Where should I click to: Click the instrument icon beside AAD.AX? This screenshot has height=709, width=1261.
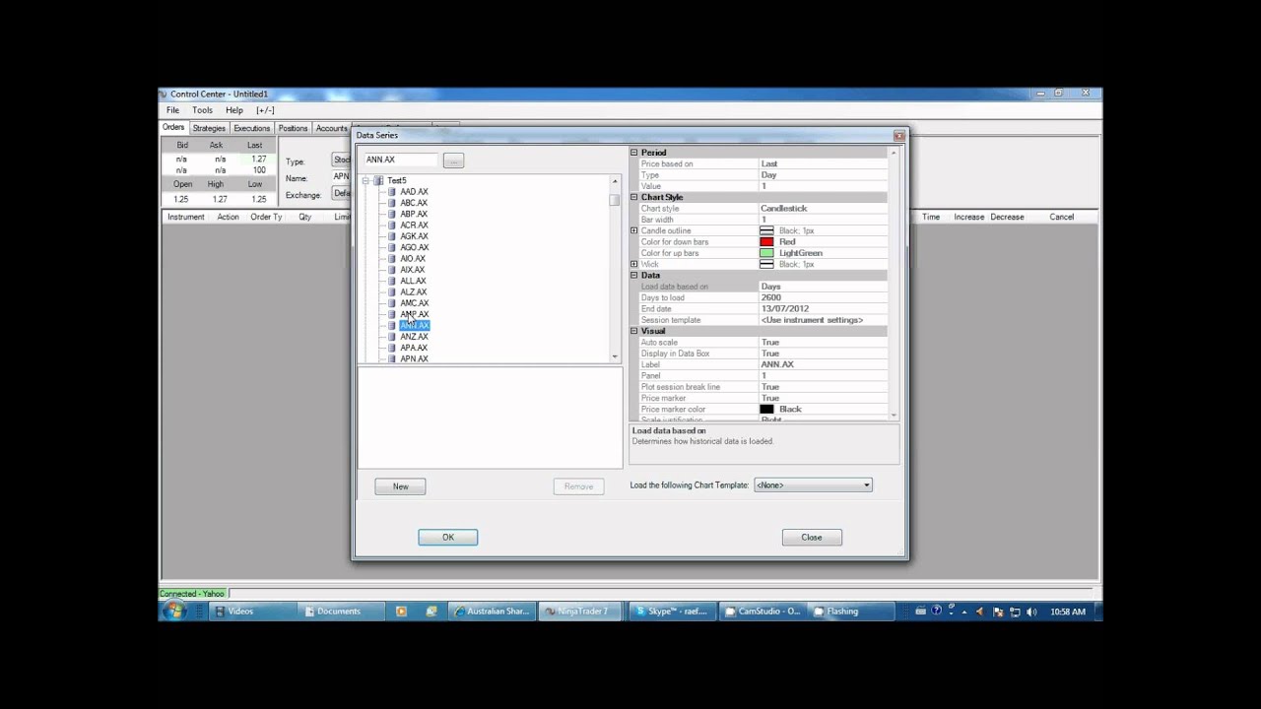click(x=392, y=192)
